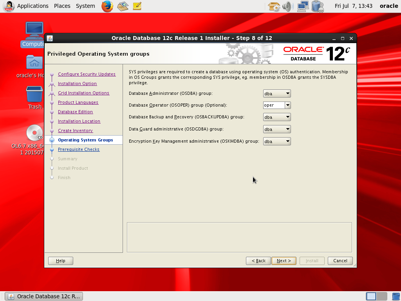Go to Create Inventory step
The height and width of the screenshot is (301, 401).
(76, 131)
